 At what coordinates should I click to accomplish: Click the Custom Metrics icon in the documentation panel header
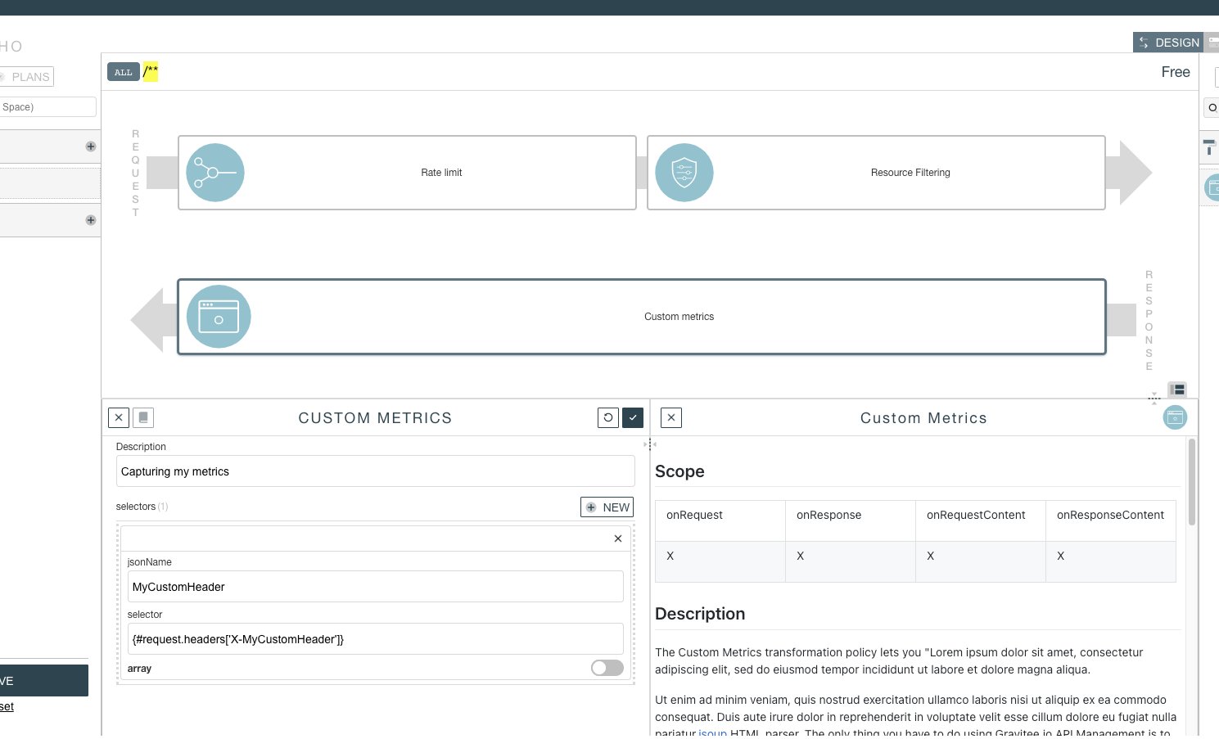pos(1175,417)
